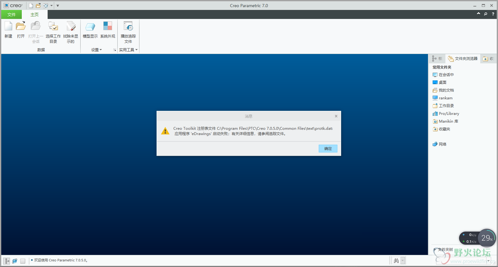Viewport: 498px width, 267px height.
Task: Click Open folder icon in quick access toolbar
Action: pyautogui.click(x=38, y=6)
